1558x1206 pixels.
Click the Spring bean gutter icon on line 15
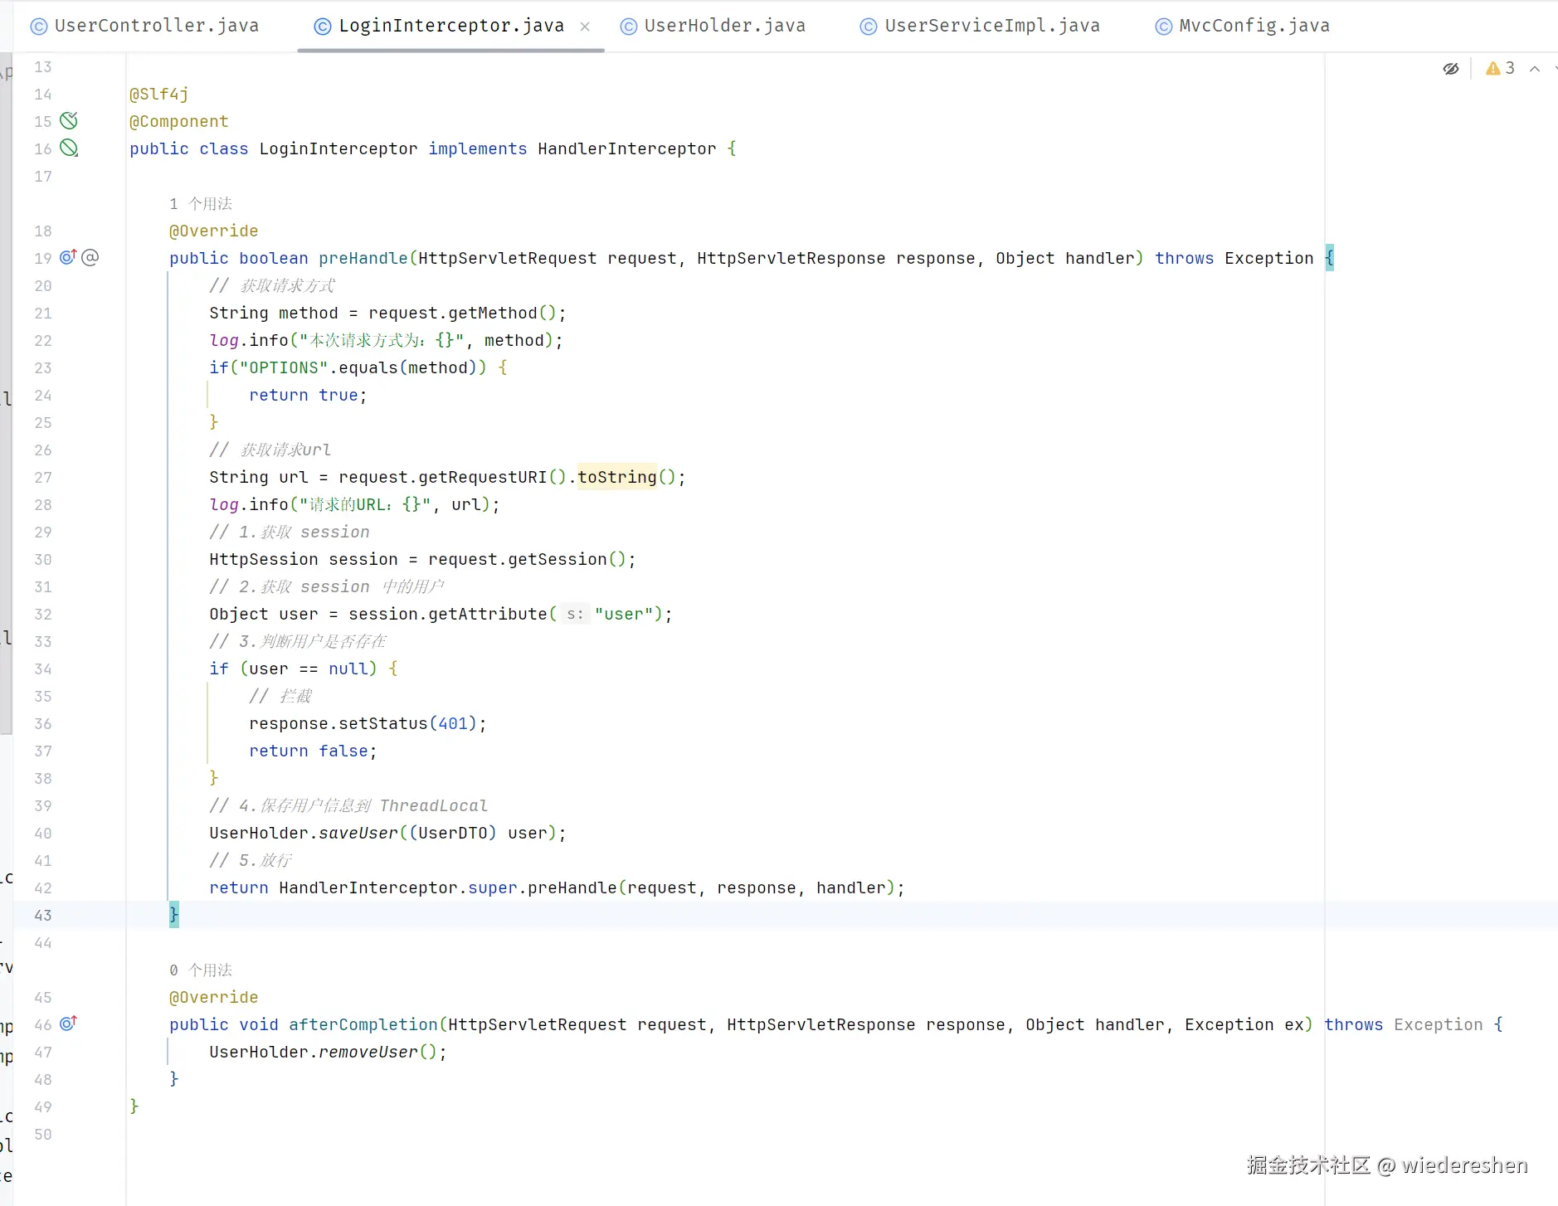pos(69,121)
